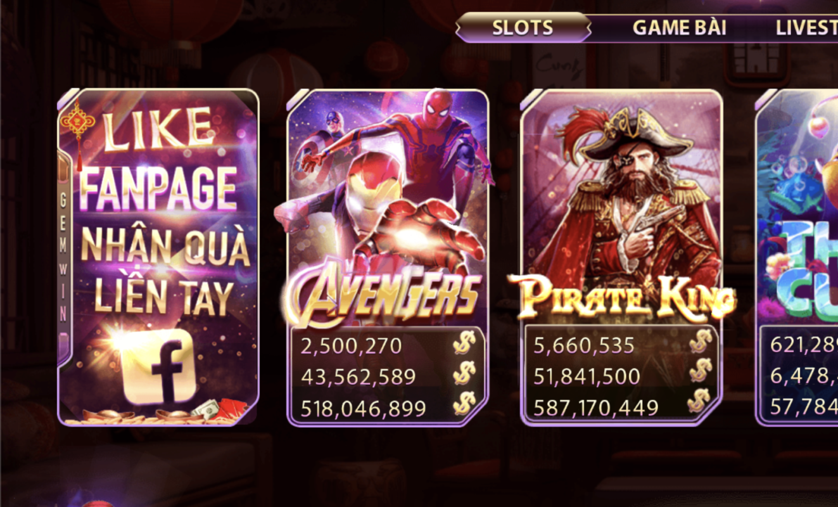The width and height of the screenshot is (838, 507).
Task: Select the partially visible LIVEST tab
Action: 806,28
